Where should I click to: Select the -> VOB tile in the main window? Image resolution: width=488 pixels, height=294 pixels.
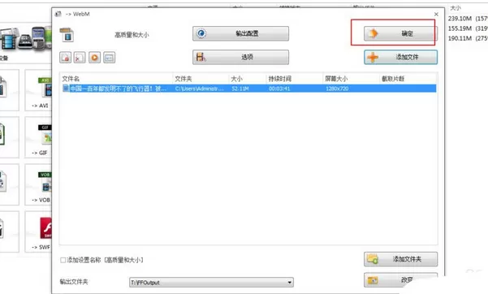pyautogui.click(x=38, y=184)
